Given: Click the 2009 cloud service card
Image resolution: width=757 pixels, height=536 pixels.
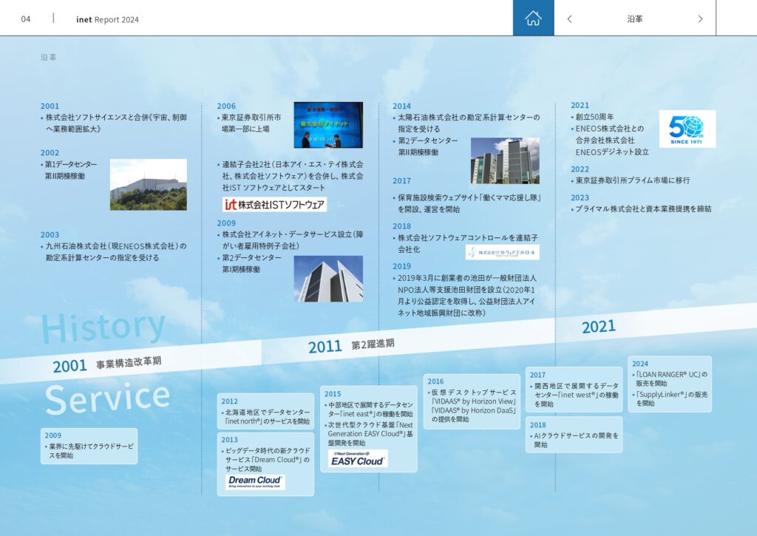Looking at the screenshot, I should pyautogui.click(x=89, y=446).
